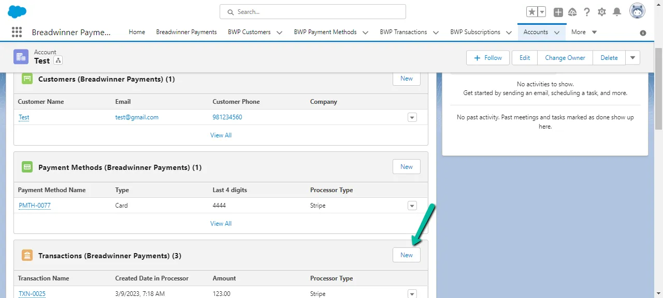Expand the BWP Payment Methods tab dropdown
This screenshot has height=298, width=663.
click(x=366, y=33)
